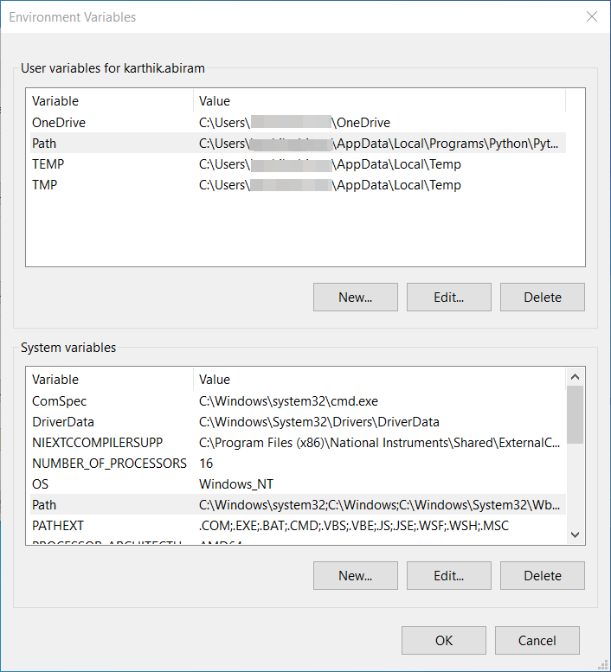Close the Environment Variables dialog

[592, 16]
